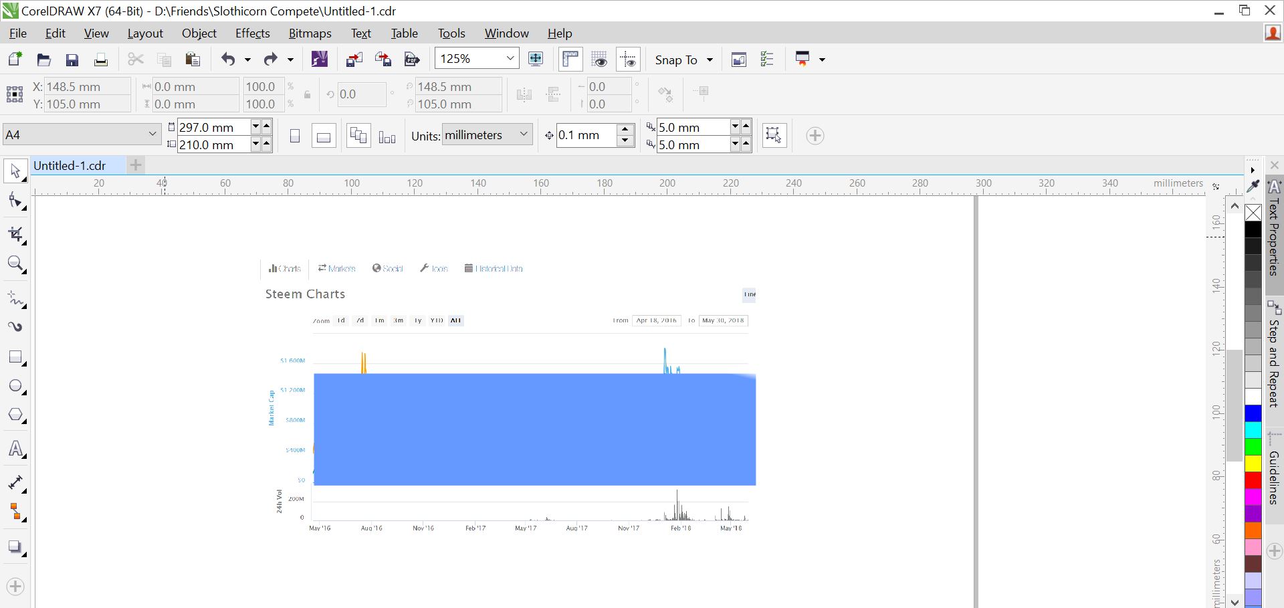
Task: Toggle Current Page layout button
Action: pos(387,136)
